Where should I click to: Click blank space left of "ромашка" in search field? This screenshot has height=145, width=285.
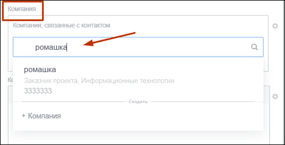[x=24, y=47]
